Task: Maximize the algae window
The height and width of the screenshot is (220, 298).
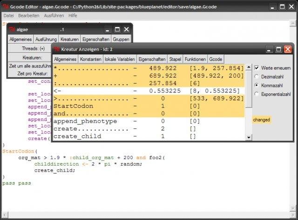Action: (x=117, y=30)
